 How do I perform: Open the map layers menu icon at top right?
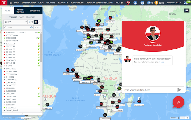click(x=187, y=11)
